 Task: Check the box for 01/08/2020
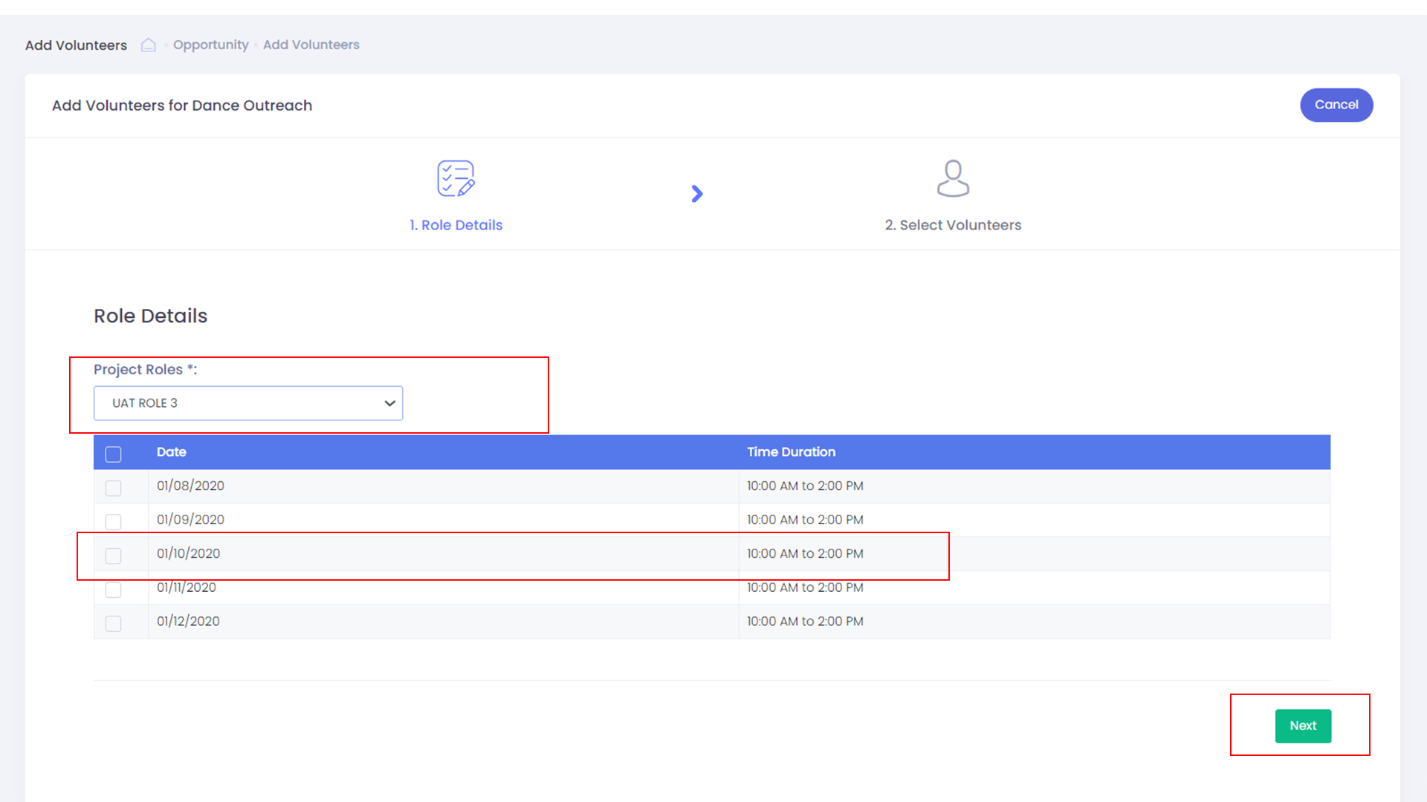click(113, 488)
